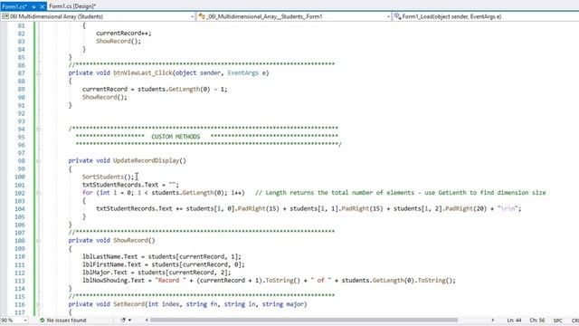Viewport: 579px width, 326px height.
Task: Switch to the Form1.cs [Design]* tab
Action: [x=72, y=6]
